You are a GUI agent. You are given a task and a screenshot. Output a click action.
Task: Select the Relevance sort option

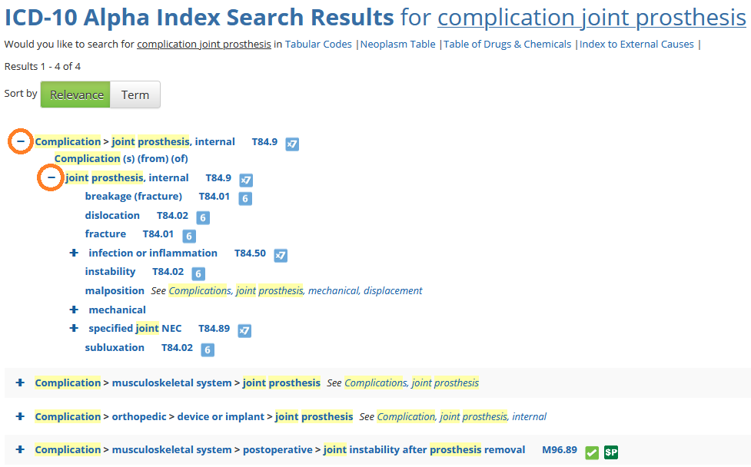pyautogui.click(x=75, y=94)
